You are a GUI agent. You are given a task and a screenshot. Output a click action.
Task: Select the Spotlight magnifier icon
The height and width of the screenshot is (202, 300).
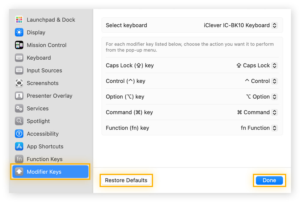(19, 121)
